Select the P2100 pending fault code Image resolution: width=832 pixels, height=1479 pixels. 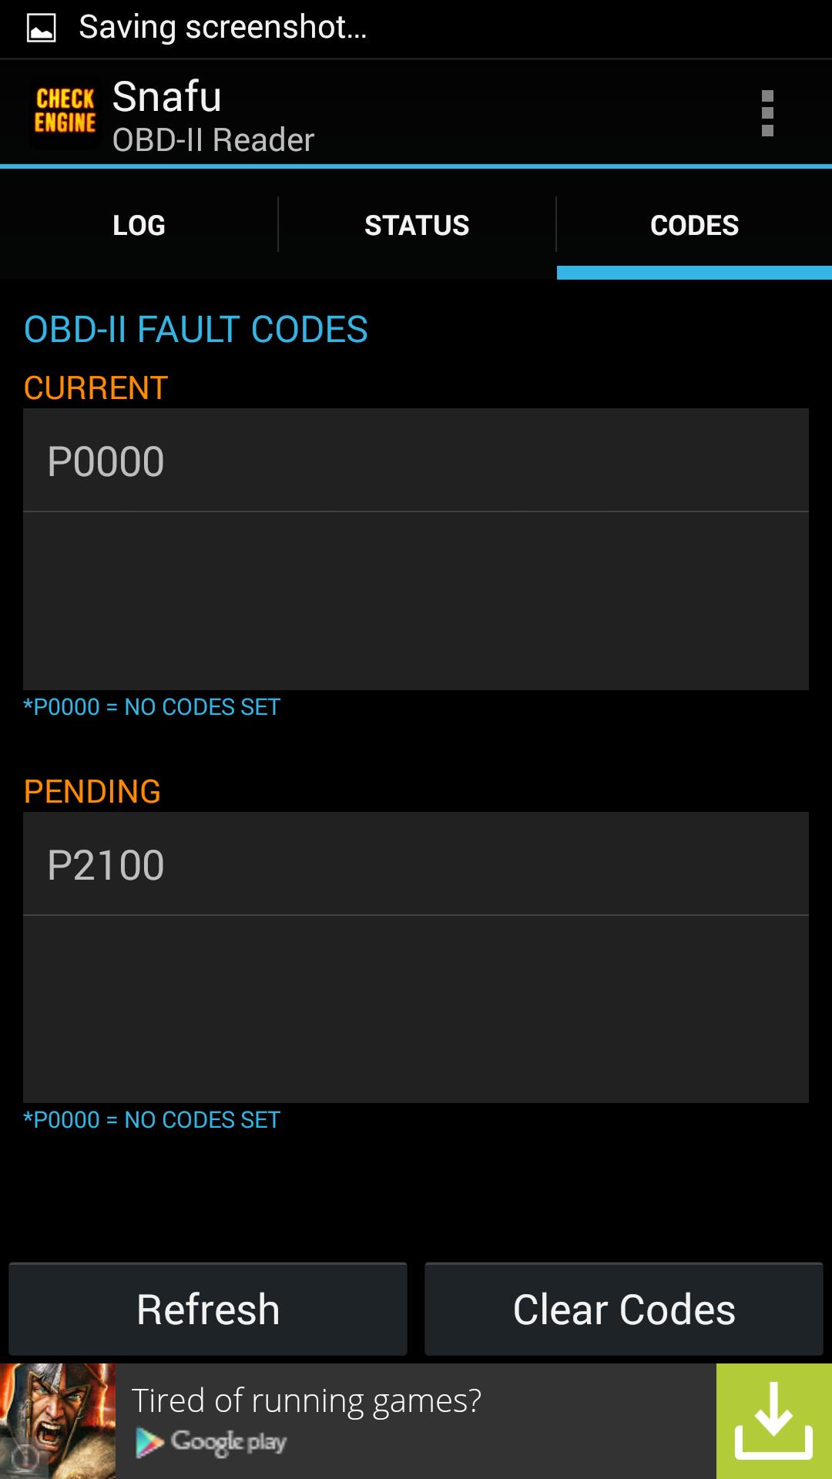[416, 864]
